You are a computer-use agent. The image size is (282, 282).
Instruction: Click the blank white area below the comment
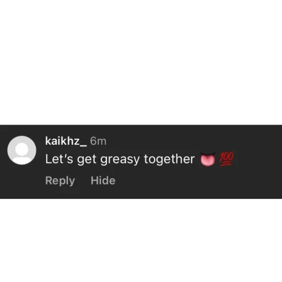(x=141, y=240)
